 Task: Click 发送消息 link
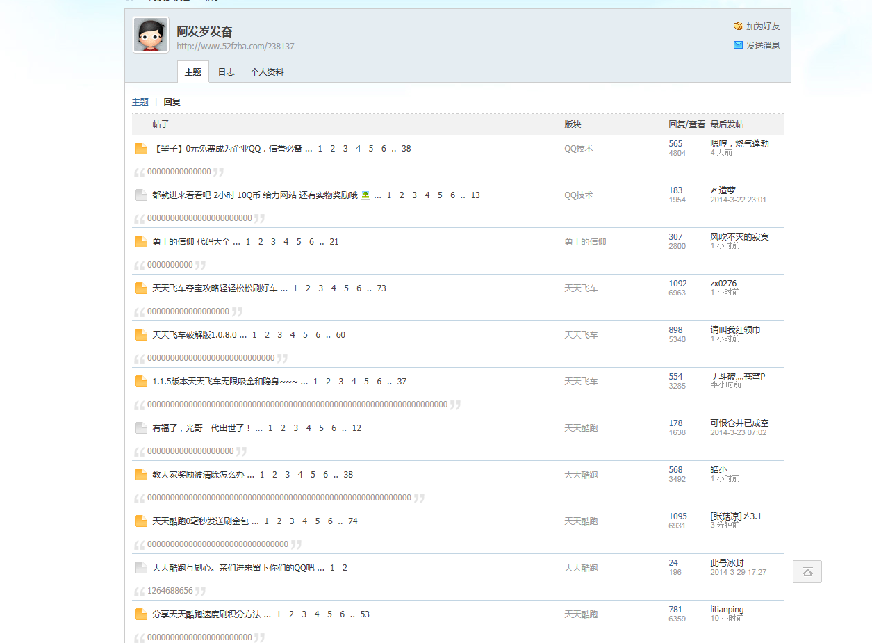point(763,45)
